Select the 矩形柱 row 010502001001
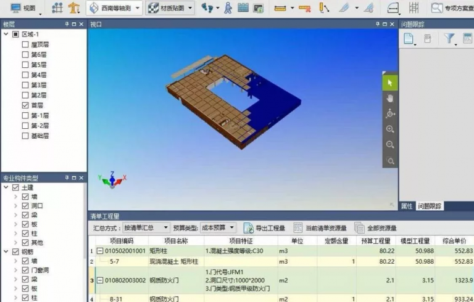 [120, 251]
